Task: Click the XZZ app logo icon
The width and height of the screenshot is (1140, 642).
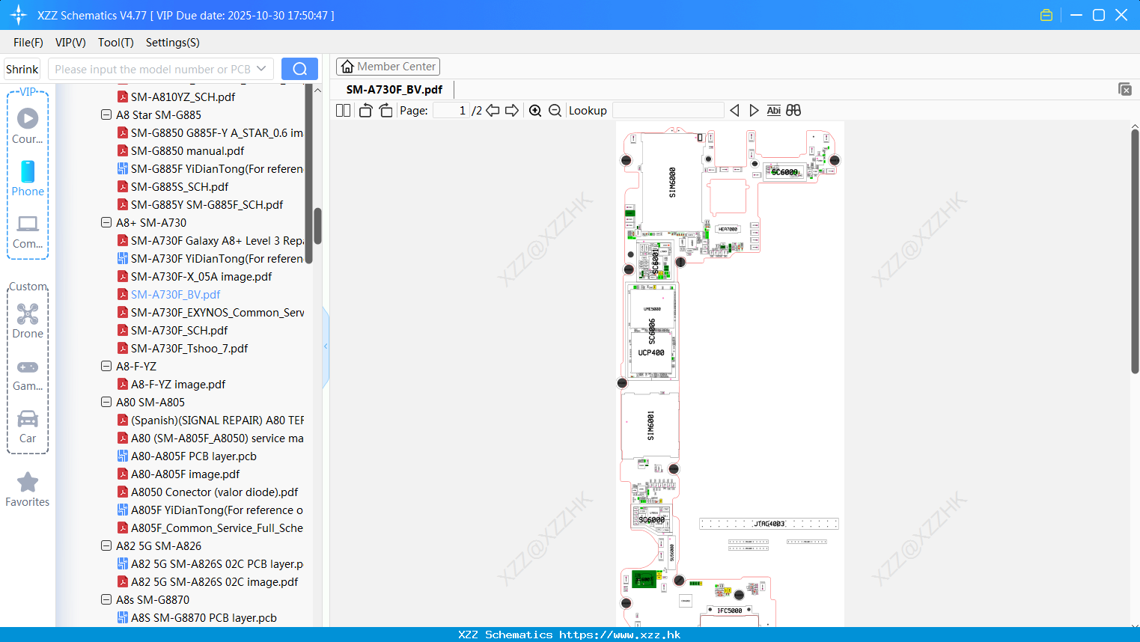Action: click(19, 15)
